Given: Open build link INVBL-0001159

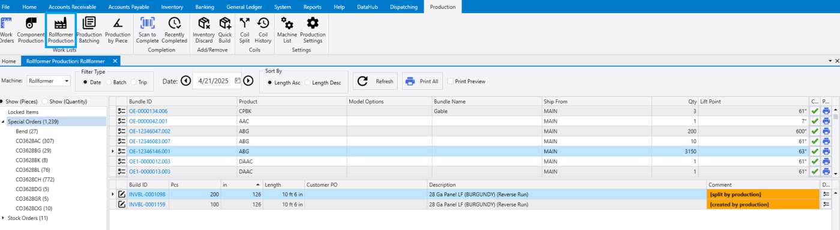Looking at the screenshot, I should 147,204.
